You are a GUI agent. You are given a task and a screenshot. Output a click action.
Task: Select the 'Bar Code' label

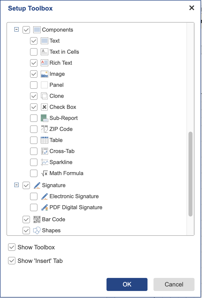click(x=54, y=219)
